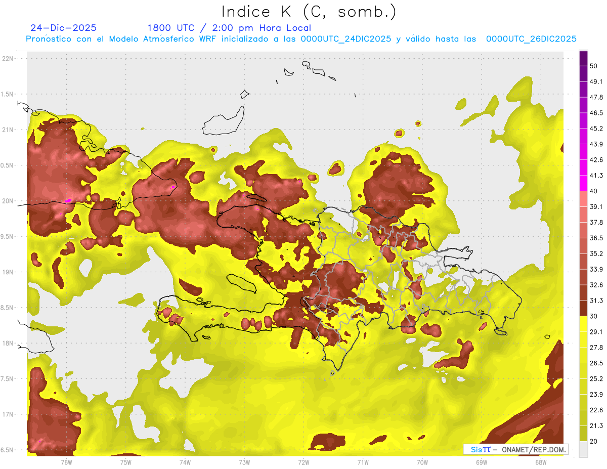Click the legend value '35.2'
Screen dimensions: 607x469
tap(596, 253)
